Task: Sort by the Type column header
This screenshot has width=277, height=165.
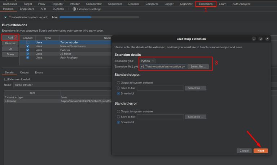Action: pyautogui.click(x=48, y=38)
